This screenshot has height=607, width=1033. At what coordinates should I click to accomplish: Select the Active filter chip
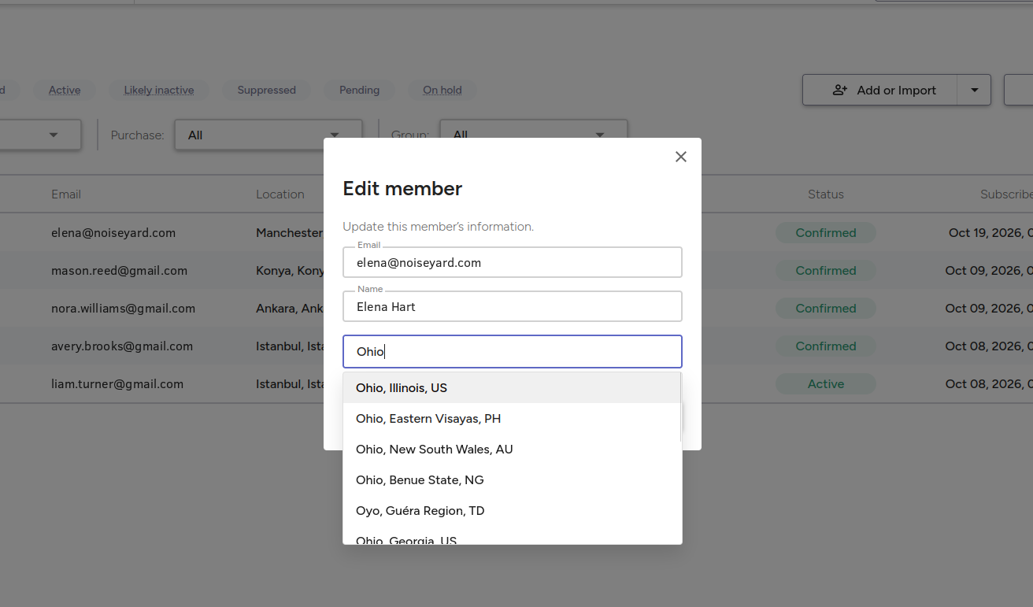click(65, 91)
